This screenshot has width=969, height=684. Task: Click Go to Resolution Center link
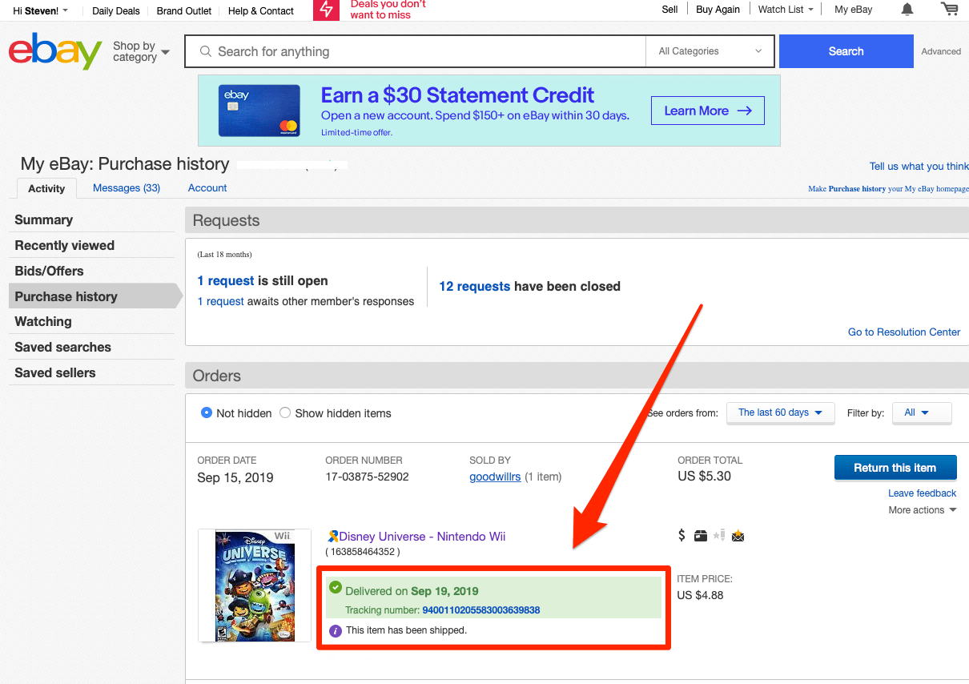[904, 332]
